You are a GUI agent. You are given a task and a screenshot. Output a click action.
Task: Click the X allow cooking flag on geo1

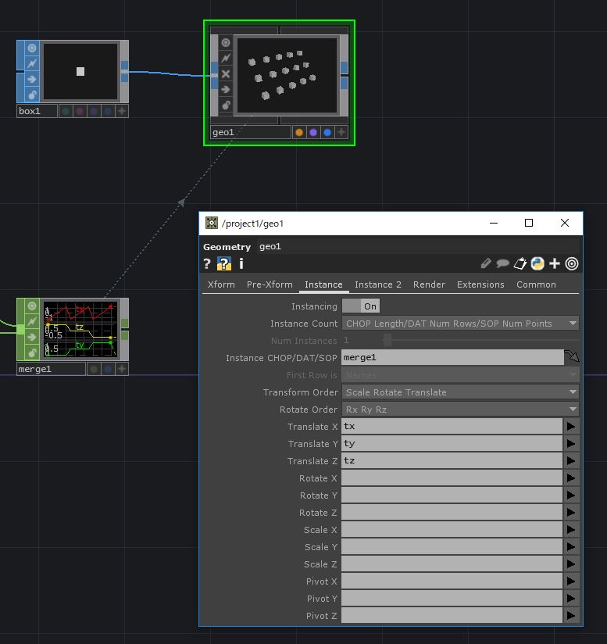226,74
